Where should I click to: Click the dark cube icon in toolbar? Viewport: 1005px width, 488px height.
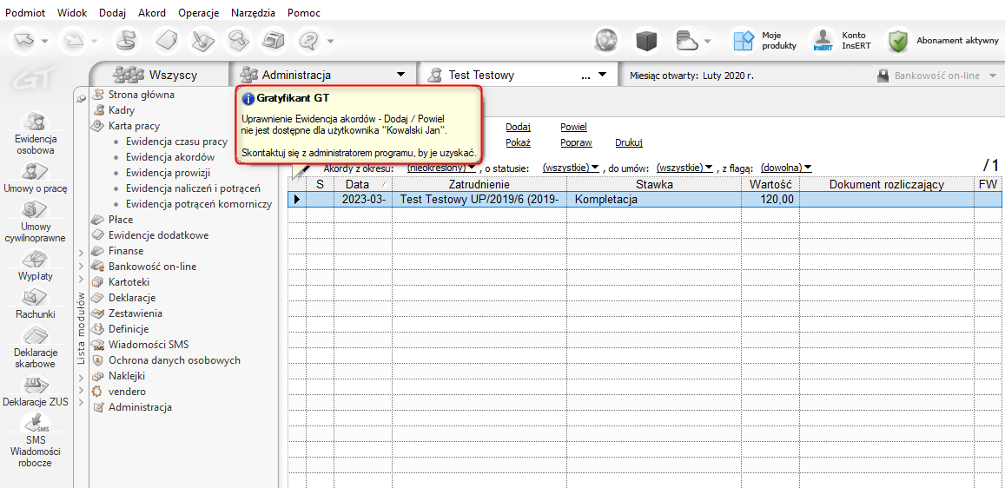pyautogui.click(x=646, y=41)
